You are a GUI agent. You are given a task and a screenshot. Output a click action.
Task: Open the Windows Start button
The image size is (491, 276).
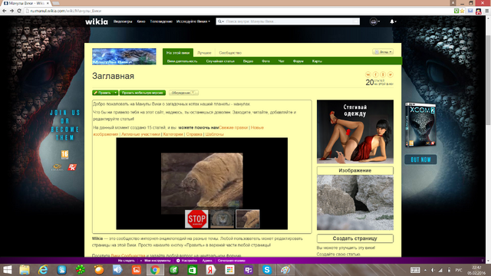(7, 270)
